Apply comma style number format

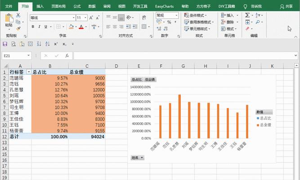[x=175, y=22]
